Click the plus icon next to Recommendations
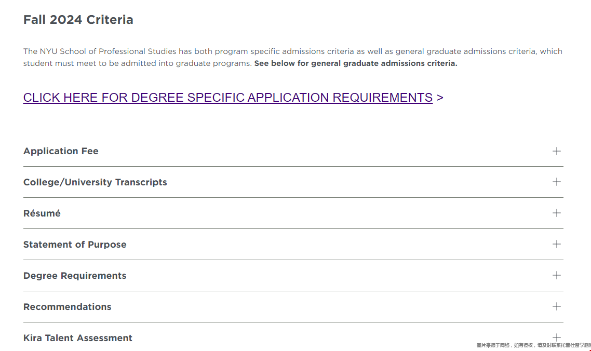The width and height of the screenshot is (591, 351). pyautogui.click(x=556, y=306)
